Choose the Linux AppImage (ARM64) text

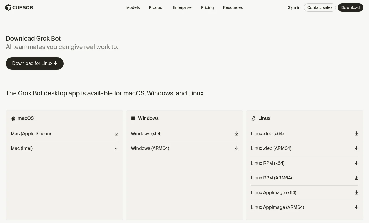[277, 207]
